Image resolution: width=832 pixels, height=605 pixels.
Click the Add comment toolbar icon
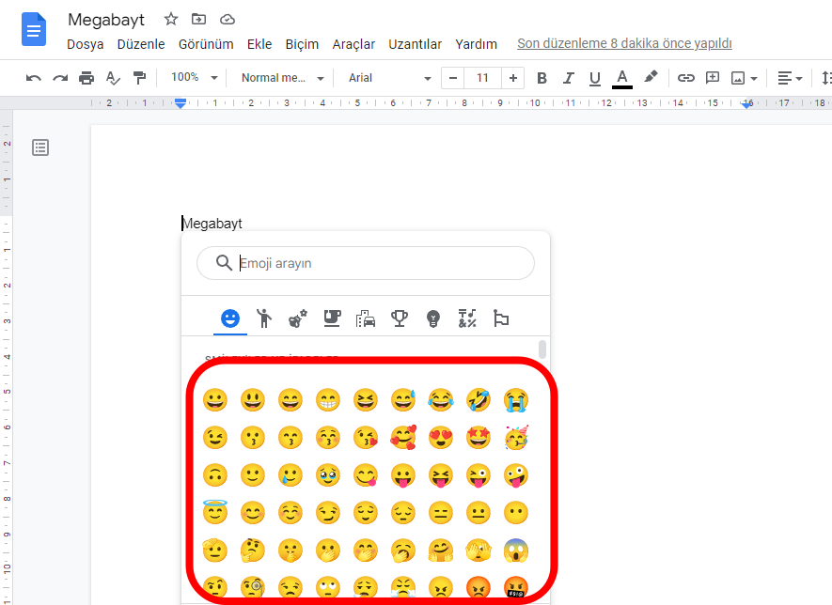(713, 78)
